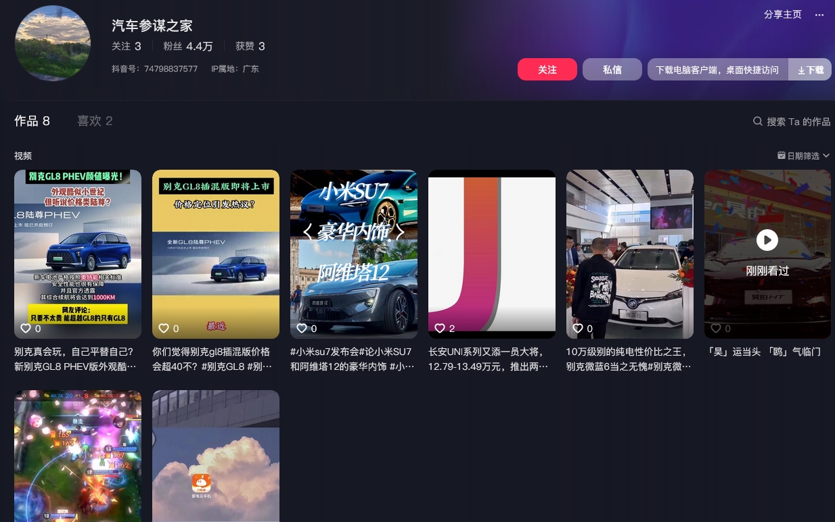Open caption #小米su7发布会#论小米SU7
The height and width of the screenshot is (522, 835).
pos(352,359)
